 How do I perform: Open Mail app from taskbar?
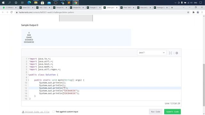49,3
